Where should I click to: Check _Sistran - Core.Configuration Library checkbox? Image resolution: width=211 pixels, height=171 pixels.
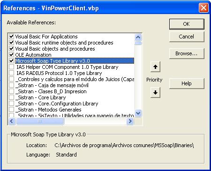(11, 104)
